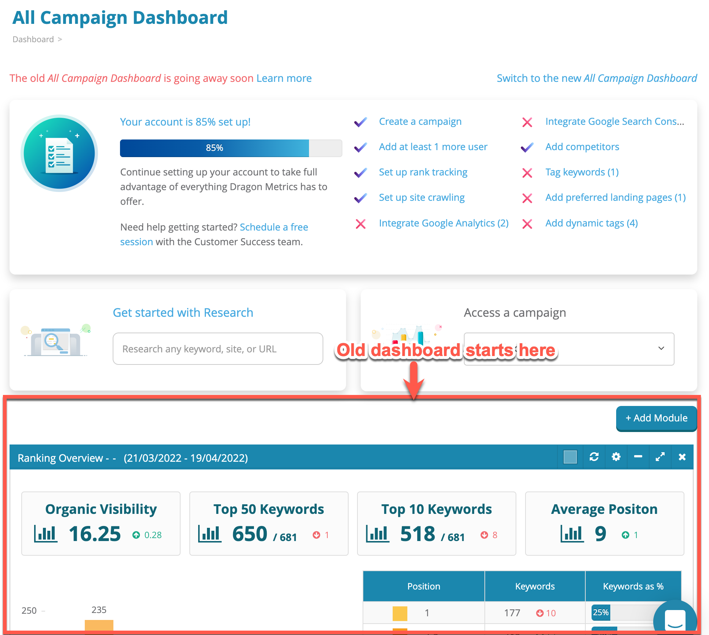This screenshot has width=709, height=635.
Task: Open the Learn more link
Action: (x=284, y=78)
